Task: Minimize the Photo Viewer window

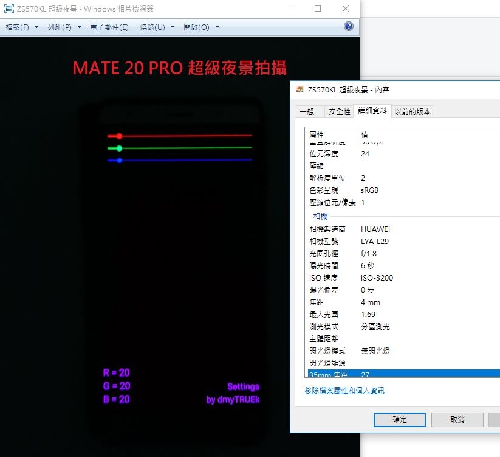Action: coord(290,9)
